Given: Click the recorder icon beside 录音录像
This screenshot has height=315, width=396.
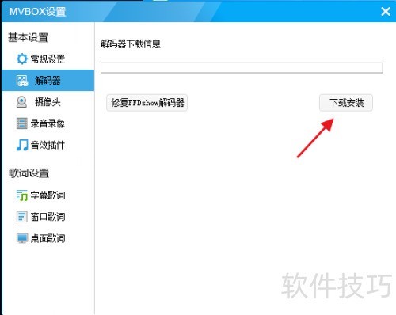Looking at the screenshot, I should (x=22, y=123).
